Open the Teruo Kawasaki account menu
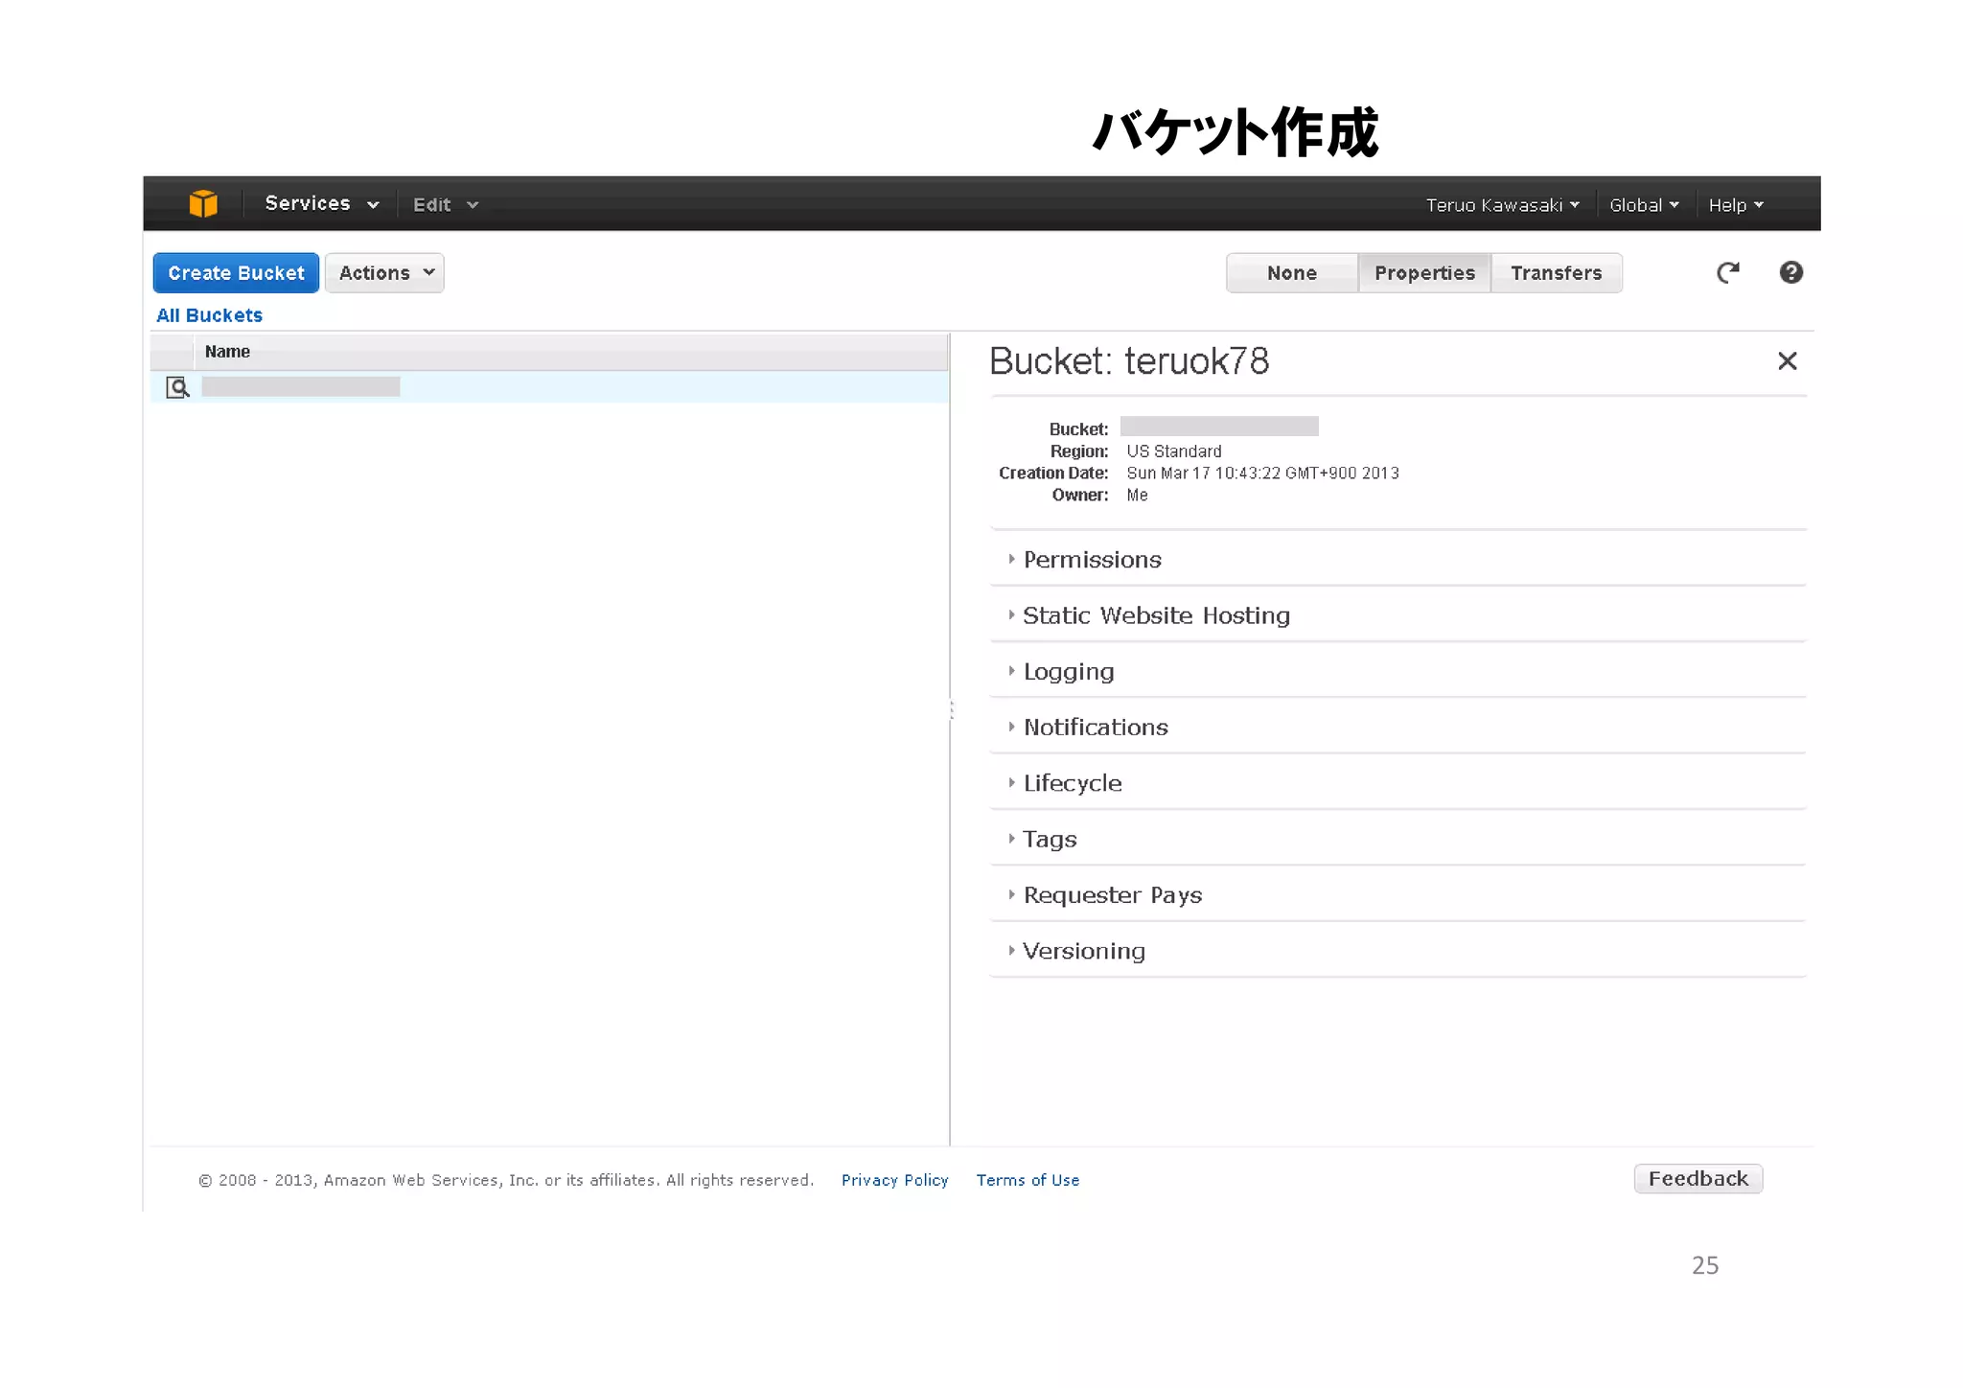Image resolution: width=1963 pixels, height=1388 pixels. click(1502, 205)
